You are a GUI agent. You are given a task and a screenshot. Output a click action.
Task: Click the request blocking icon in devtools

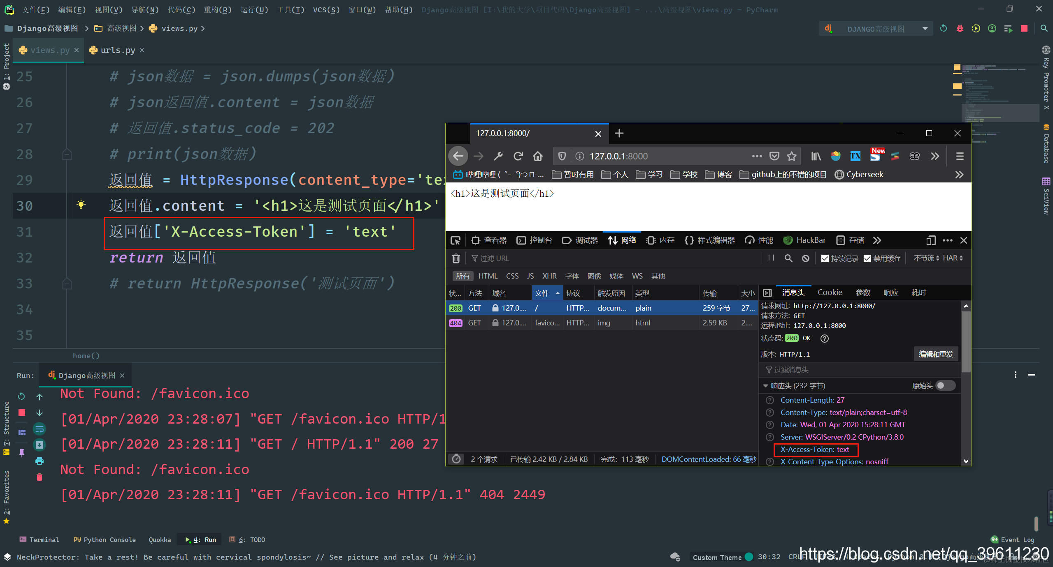point(806,258)
